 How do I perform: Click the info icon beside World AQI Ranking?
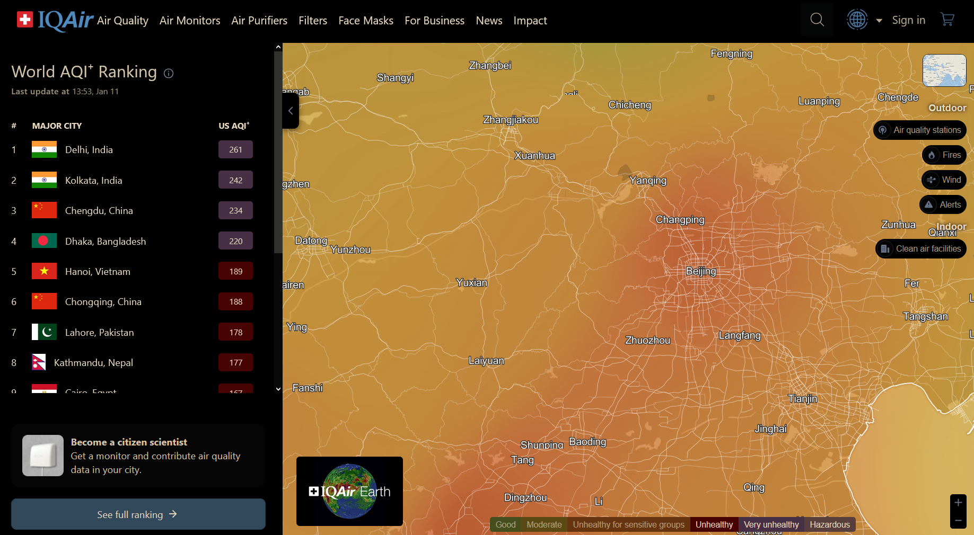tap(169, 74)
